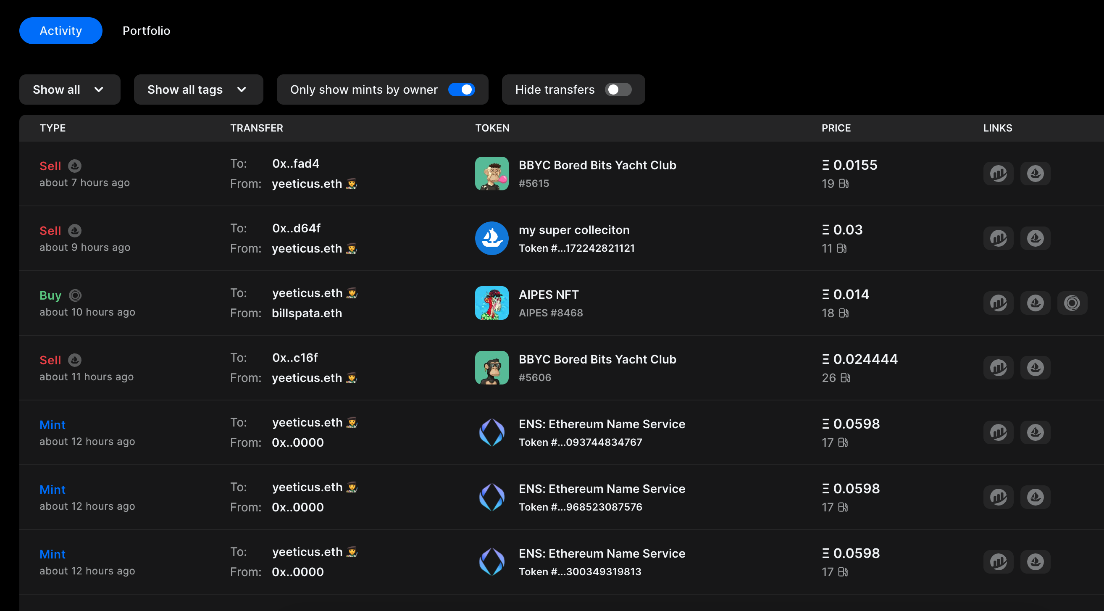The height and width of the screenshot is (611, 1104).
Task: Click the 'about 9 hours ago' timestamp
Action: pos(85,248)
